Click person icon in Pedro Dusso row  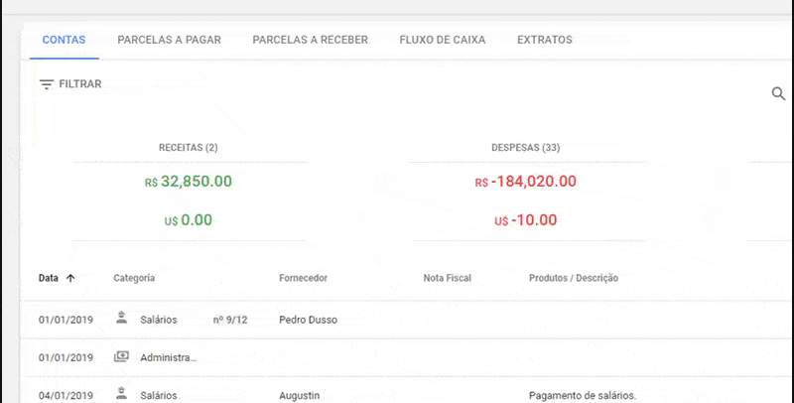pos(122,319)
